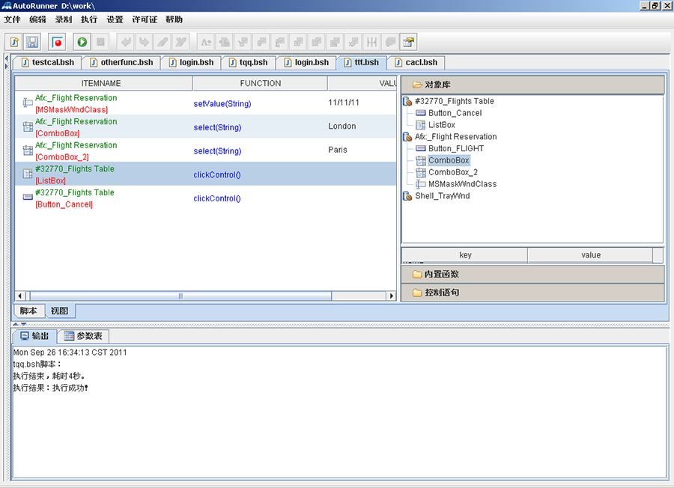Expand the 内置函数 panel
Viewport: 674px width, 488px height.
click(437, 275)
